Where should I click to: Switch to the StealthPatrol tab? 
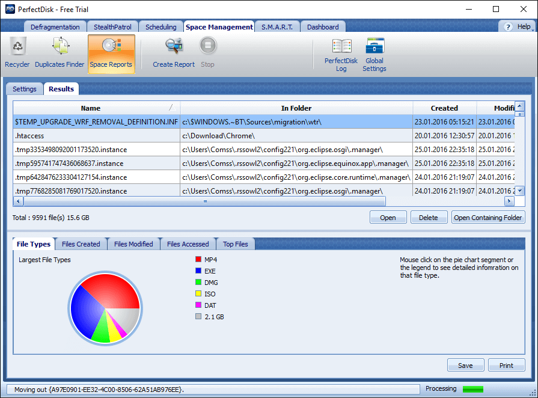[x=112, y=27]
